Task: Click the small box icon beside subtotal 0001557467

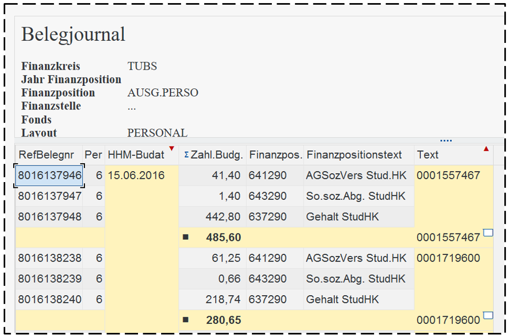Action: 488,233
